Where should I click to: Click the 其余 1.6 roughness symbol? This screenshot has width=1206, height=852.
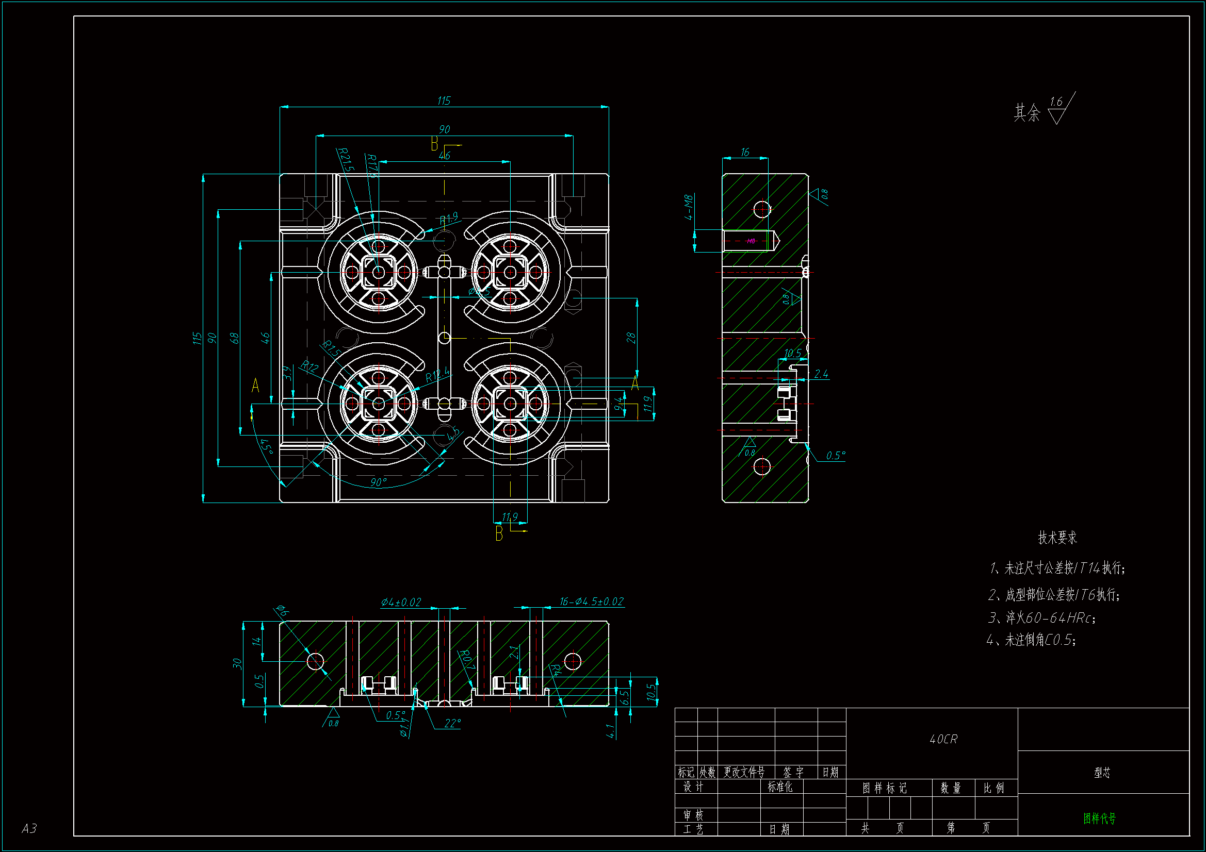[x=1056, y=110]
